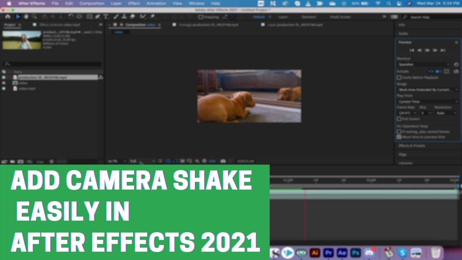Enable Cache Before Playback checkbox
This screenshot has height=260, width=462.
(x=399, y=77)
